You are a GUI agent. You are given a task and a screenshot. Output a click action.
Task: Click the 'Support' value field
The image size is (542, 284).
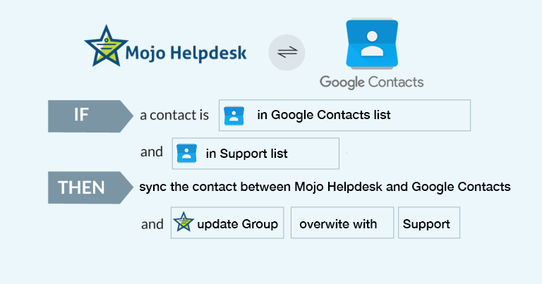point(428,223)
